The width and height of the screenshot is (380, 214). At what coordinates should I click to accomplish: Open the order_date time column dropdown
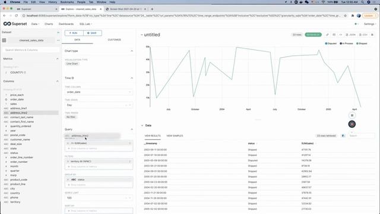tap(99, 92)
